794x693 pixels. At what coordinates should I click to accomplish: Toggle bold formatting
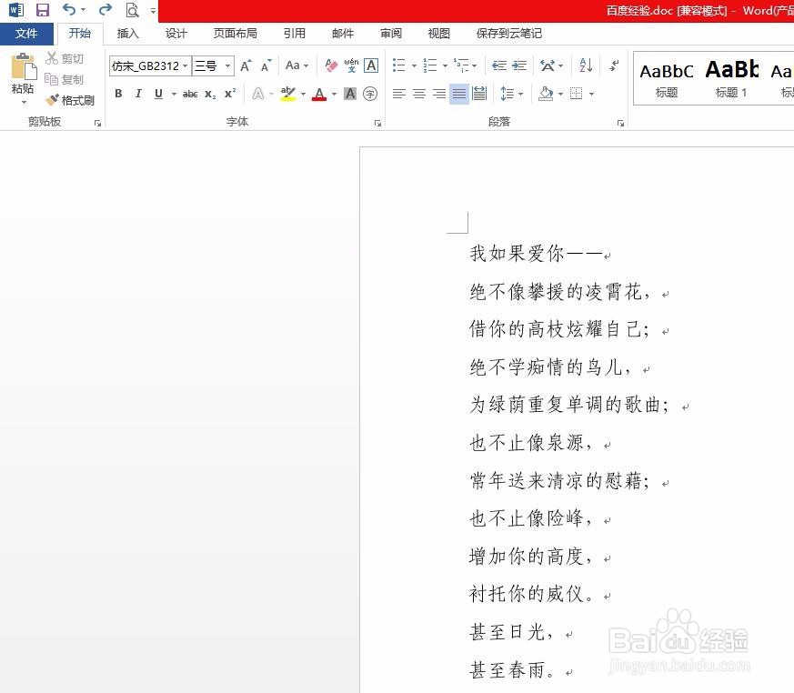118,94
